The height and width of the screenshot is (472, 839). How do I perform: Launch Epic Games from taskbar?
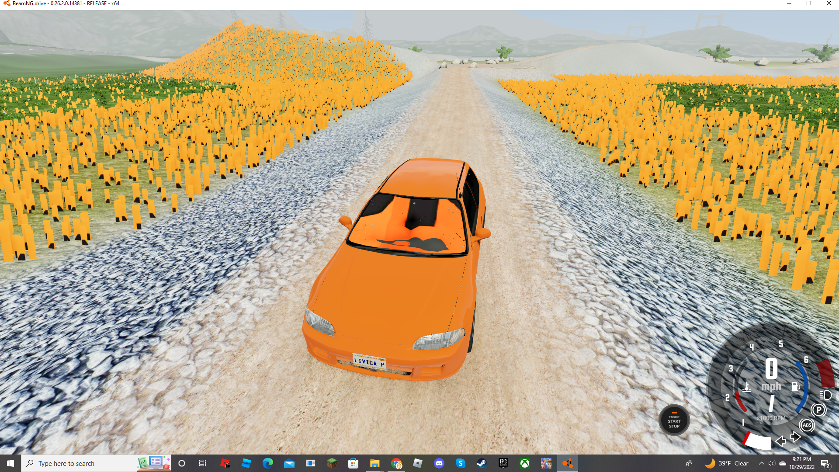click(503, 463)
